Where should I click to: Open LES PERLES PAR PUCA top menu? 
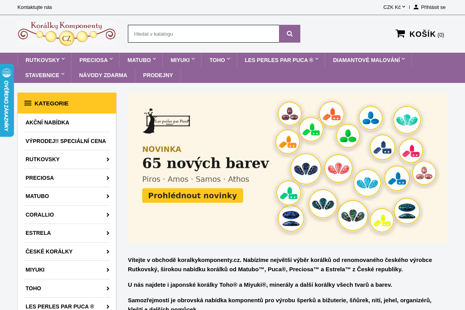(281, 60)
